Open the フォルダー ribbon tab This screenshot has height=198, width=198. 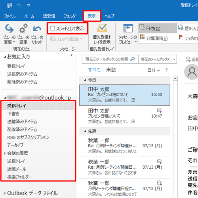pyautogui.click(x=71, y=16)
